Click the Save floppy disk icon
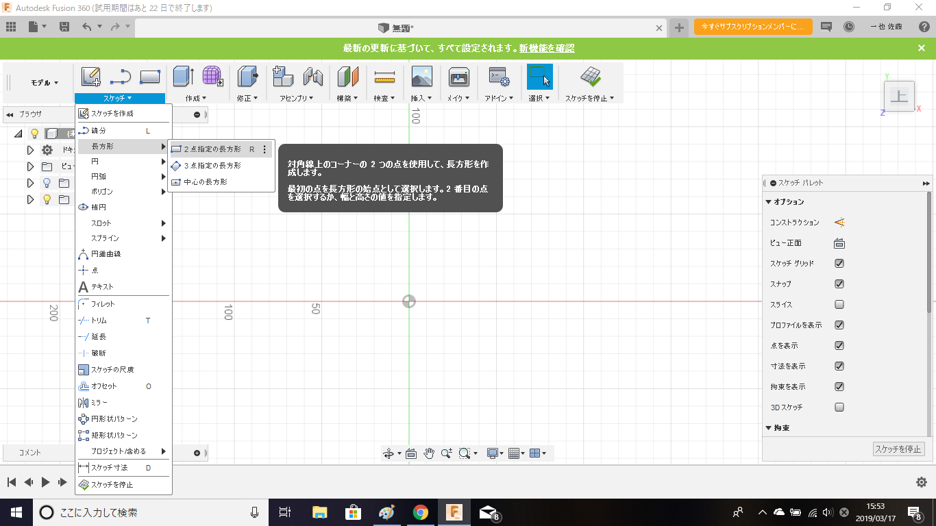The image size is (936, 526). [x=64, y=27]
